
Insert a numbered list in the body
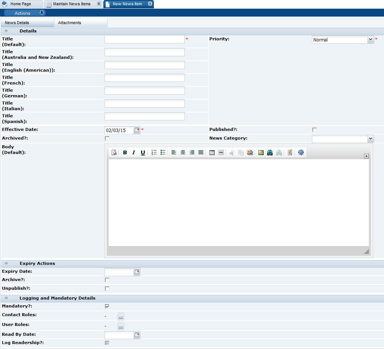click(154, 152)
